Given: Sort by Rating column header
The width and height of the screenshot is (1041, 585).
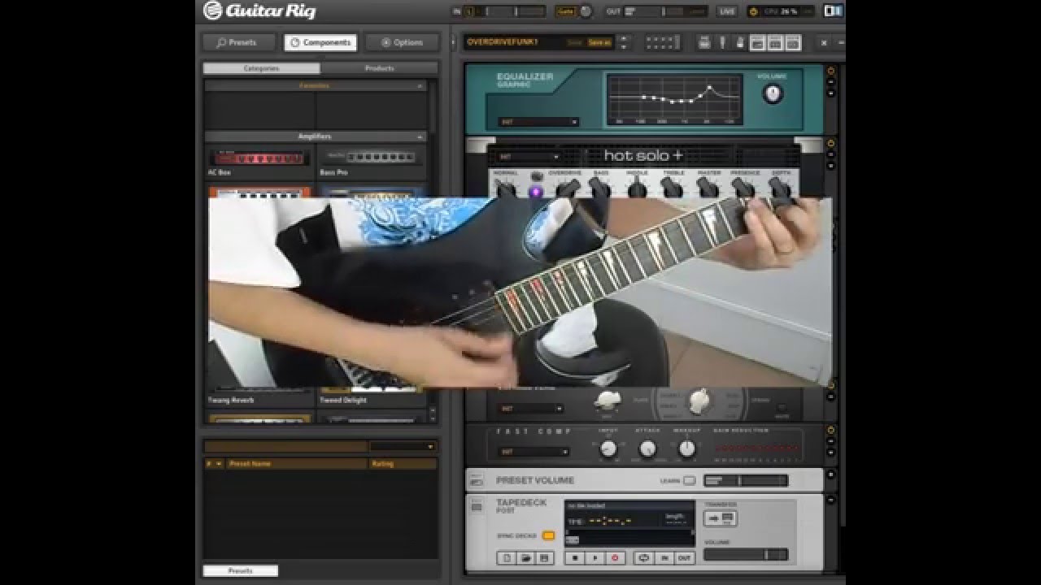Looking at the screenshot, I should click(x=403, y=464).
